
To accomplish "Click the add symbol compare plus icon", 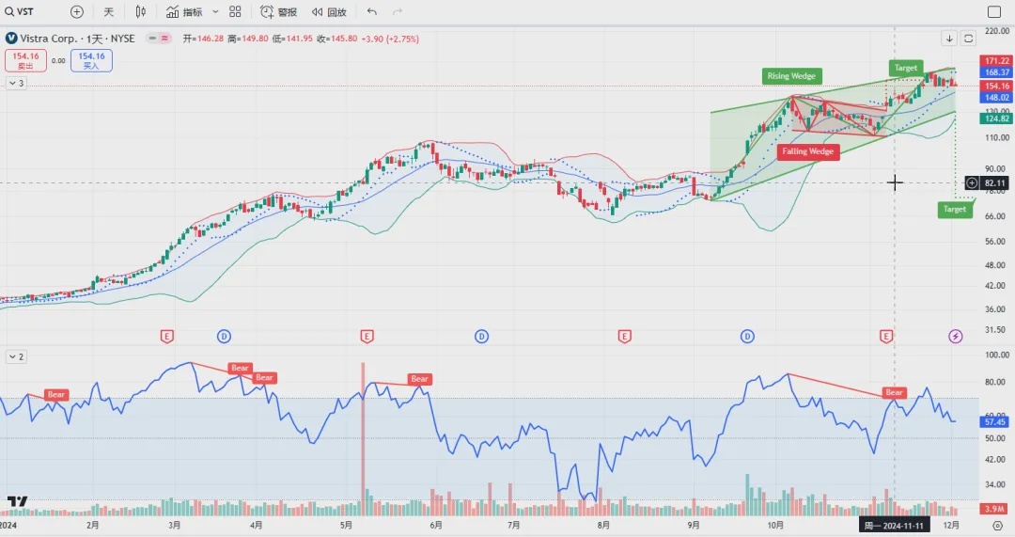I will [77, 12].
